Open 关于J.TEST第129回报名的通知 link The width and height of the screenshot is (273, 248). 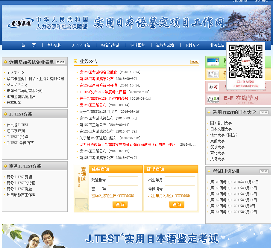pyautogui.click(x=104, y=98)
